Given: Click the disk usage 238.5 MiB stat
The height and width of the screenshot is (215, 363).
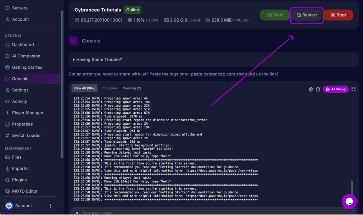Looking at the screenshot, I should (221, 20).
